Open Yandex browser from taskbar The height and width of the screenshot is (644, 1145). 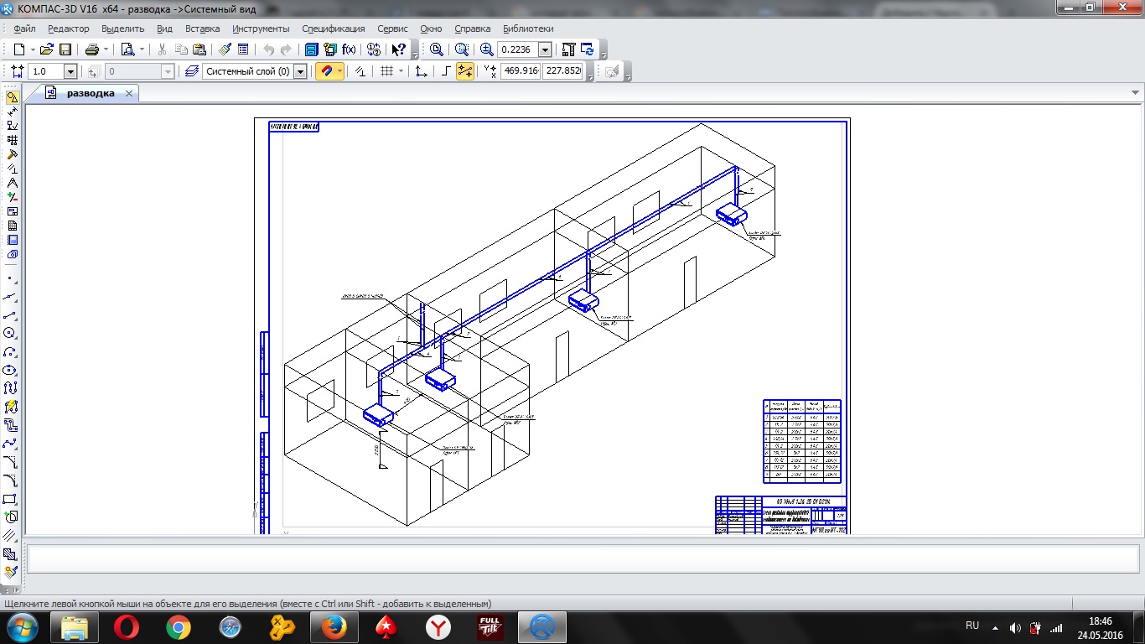[438, 627]
